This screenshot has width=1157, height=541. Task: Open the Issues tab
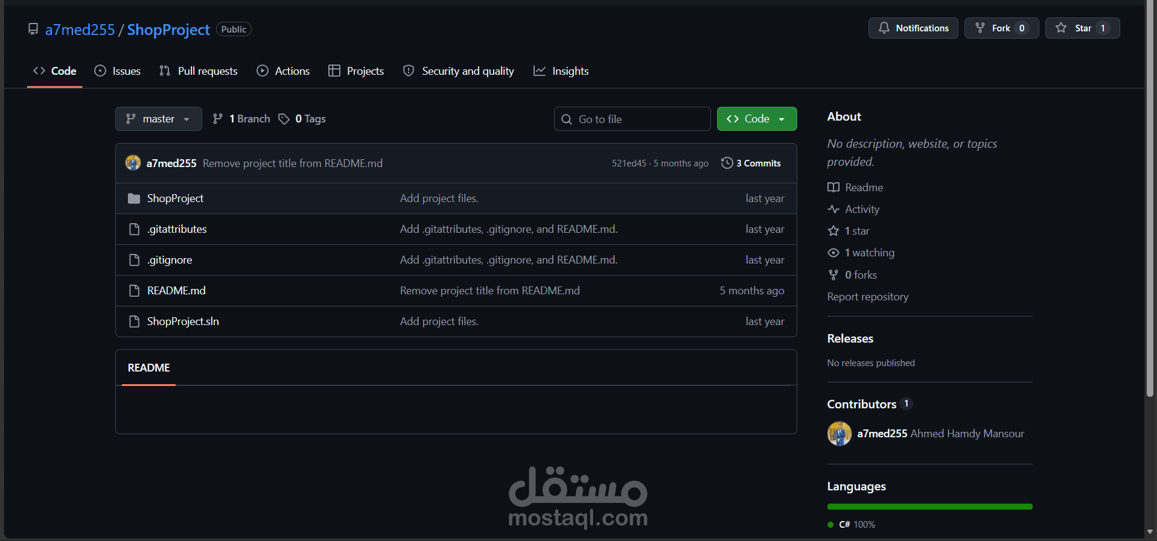(118, 71)
